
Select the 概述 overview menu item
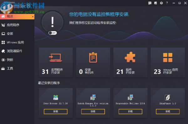(17, 17)
